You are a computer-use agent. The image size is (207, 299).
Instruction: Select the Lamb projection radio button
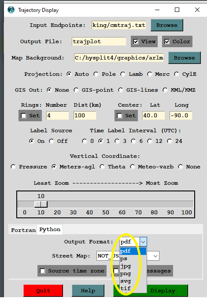tap(123, 74)
